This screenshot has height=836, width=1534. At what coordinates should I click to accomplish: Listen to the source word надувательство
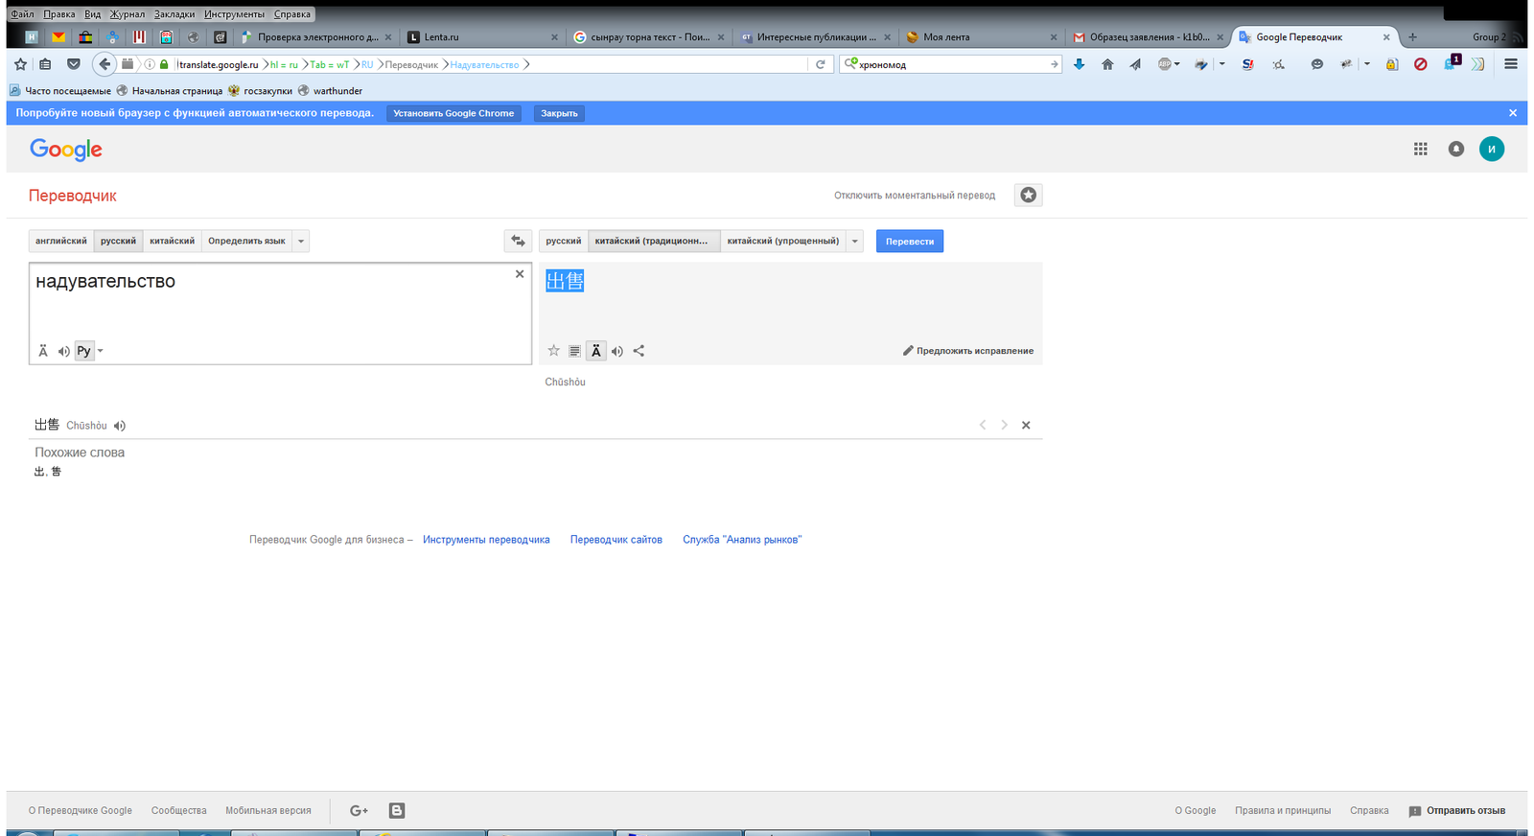coord(63,351)
